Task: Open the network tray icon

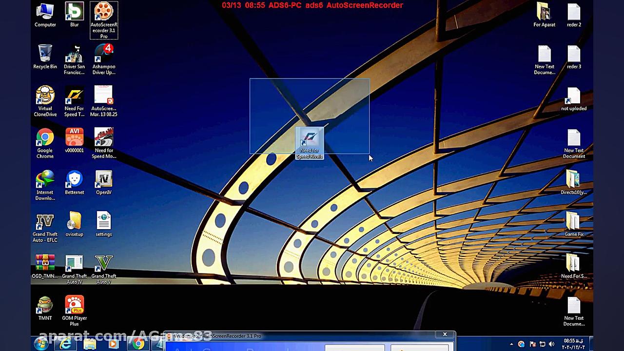Action: [543, 344]
